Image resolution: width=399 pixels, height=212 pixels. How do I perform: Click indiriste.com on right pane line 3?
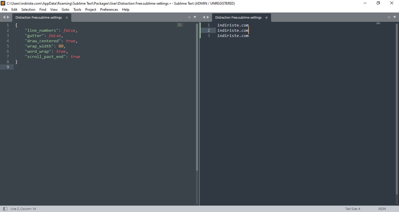coord(233,36)
